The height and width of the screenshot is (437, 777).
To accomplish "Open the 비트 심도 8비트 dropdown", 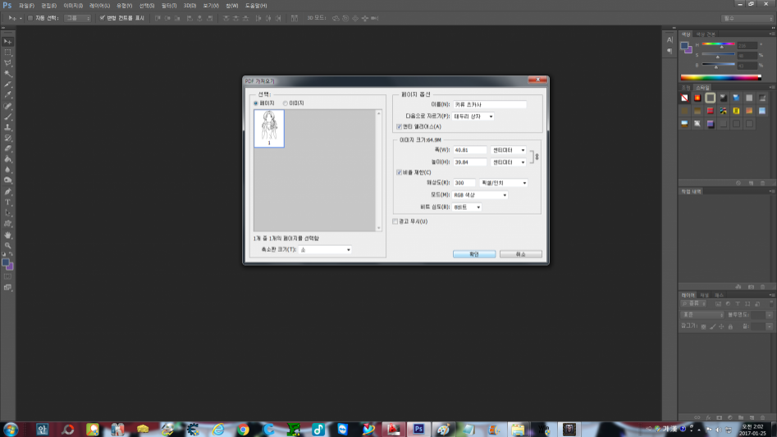I will [466, 207].
